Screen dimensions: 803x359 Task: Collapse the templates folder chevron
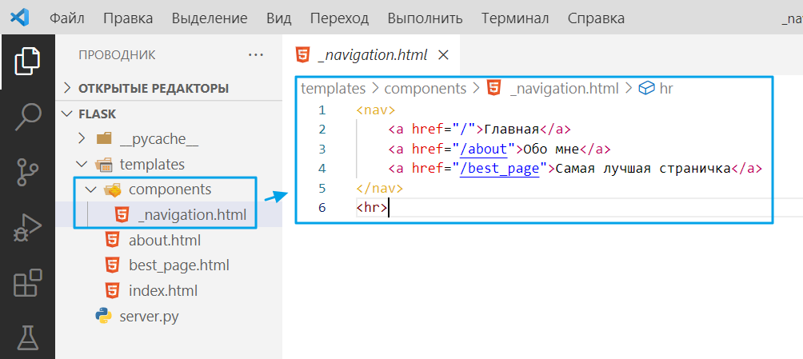[82, 165]
